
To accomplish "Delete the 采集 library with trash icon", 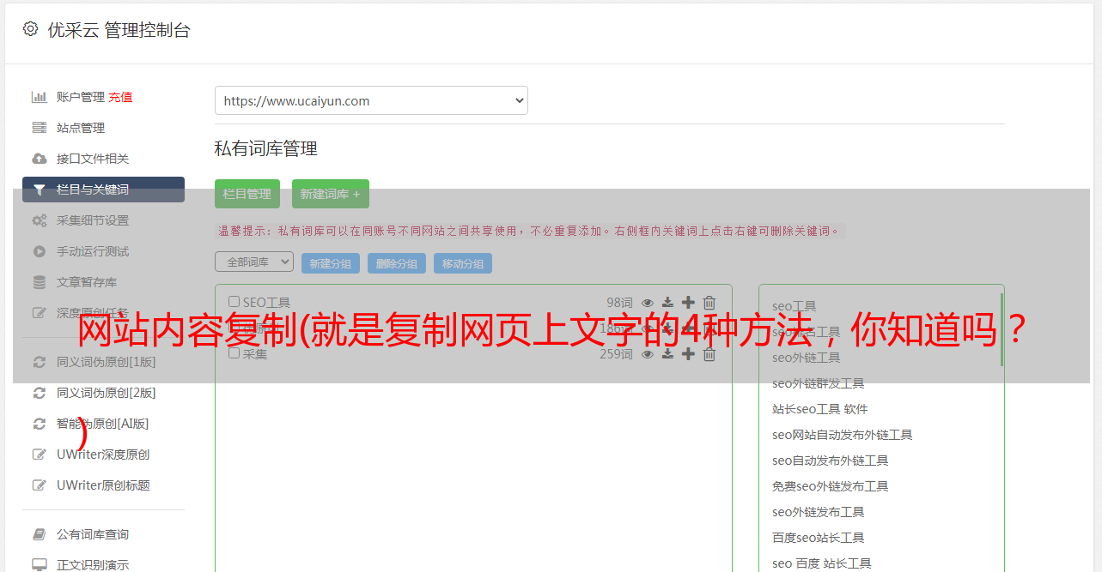I will [709, 353].
